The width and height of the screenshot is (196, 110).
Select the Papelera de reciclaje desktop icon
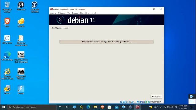pos(7,7)
